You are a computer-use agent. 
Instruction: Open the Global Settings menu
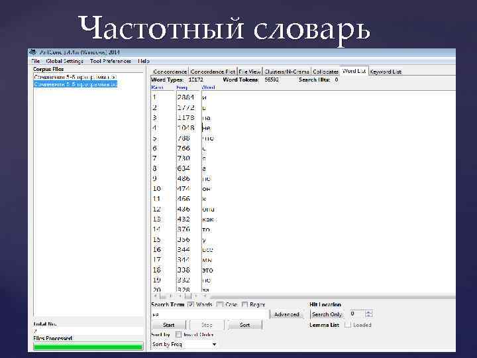click(64, 61)
